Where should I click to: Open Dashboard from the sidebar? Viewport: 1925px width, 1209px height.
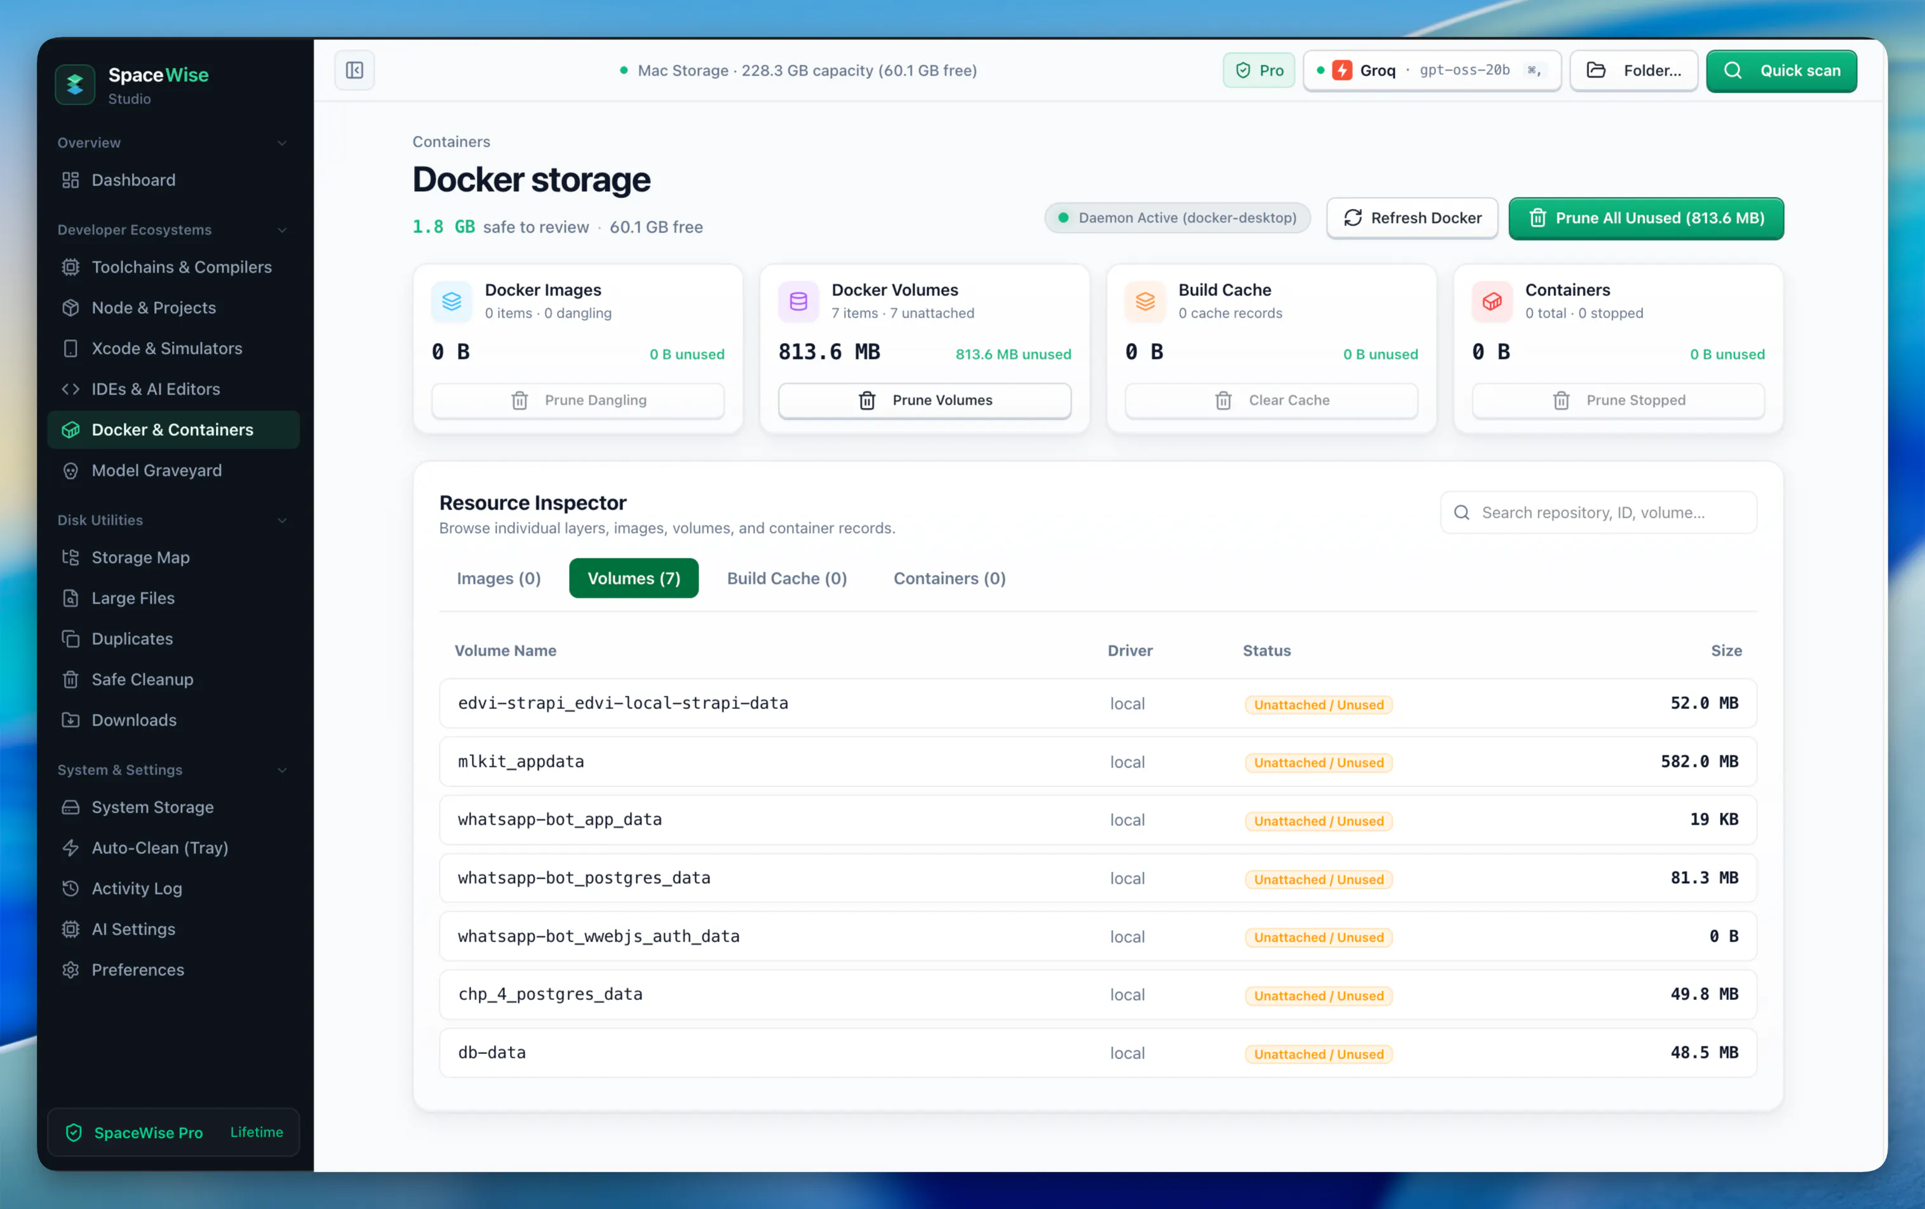point(173,180)
